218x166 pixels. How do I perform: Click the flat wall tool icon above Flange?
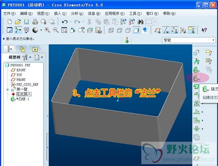coord(197,70)
